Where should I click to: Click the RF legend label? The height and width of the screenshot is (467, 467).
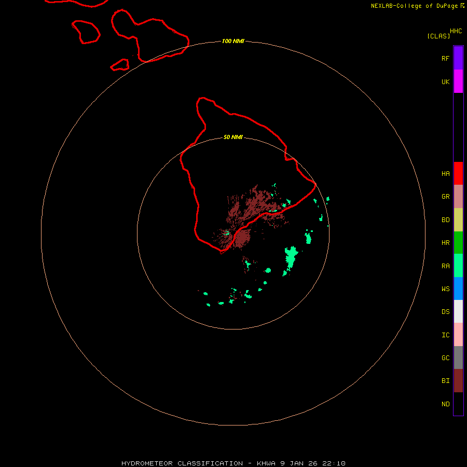pyautogui.click(x=445, y=58)
